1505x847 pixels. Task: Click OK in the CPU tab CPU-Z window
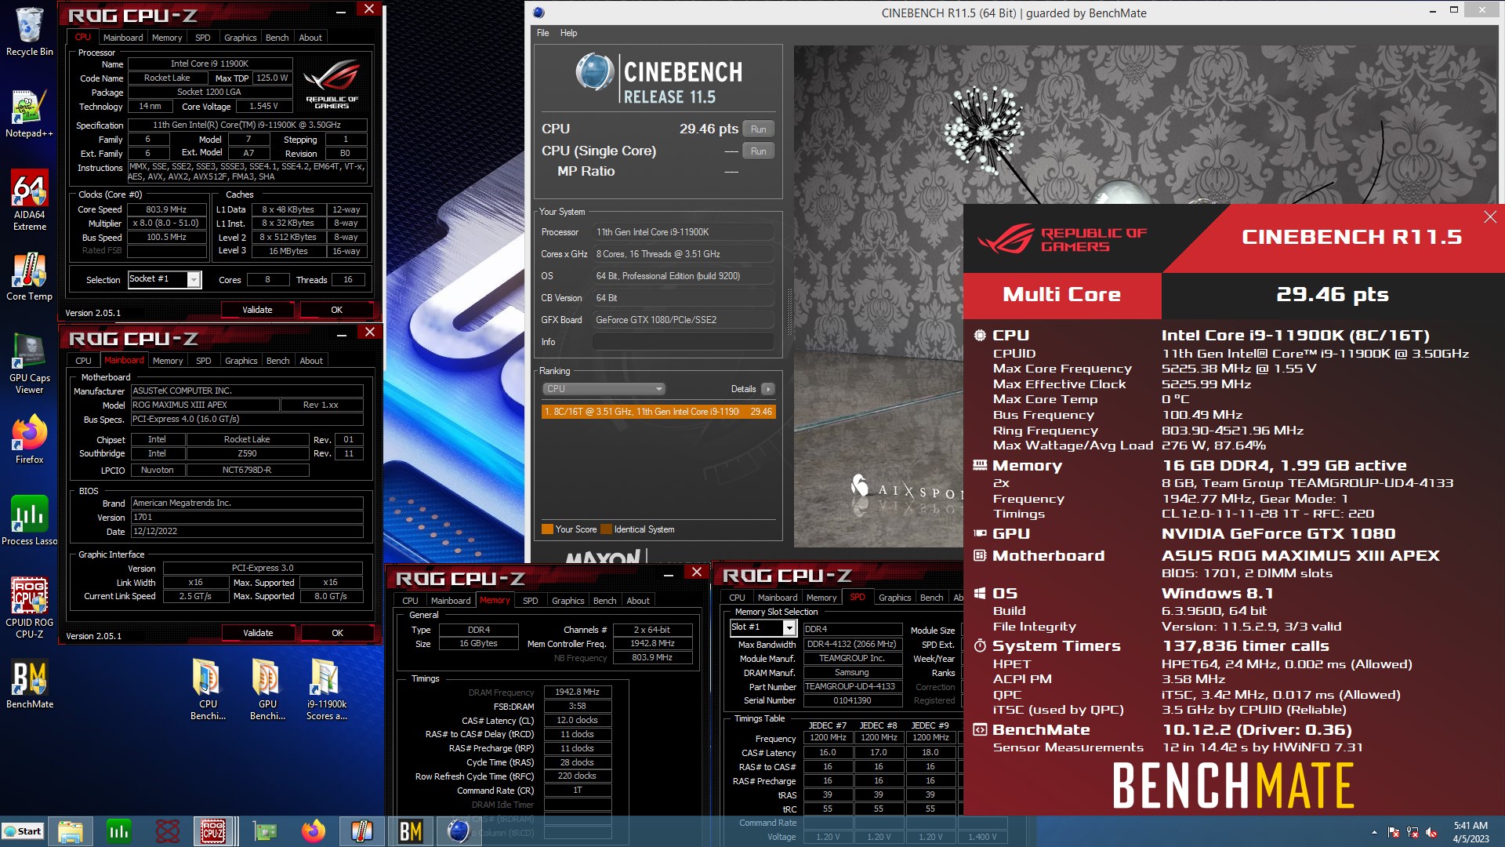coord(336,310)
